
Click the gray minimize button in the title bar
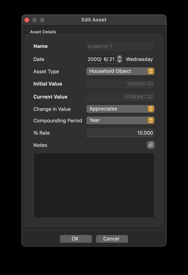34,20
